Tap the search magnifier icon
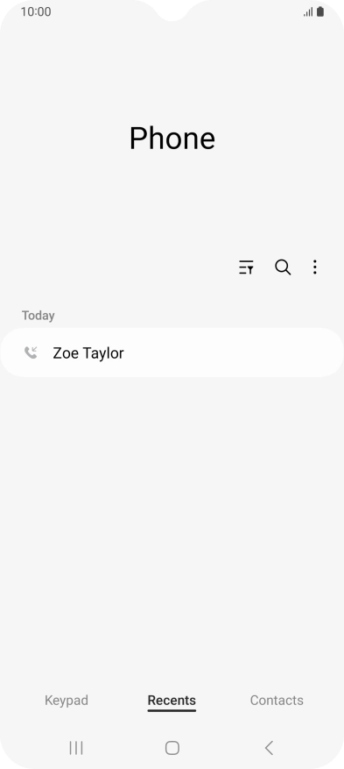This screenshot has width=344, height=769. [283, 267]
